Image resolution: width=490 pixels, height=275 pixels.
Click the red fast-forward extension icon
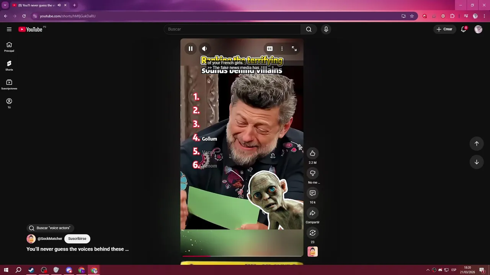[x=443, y=16]
